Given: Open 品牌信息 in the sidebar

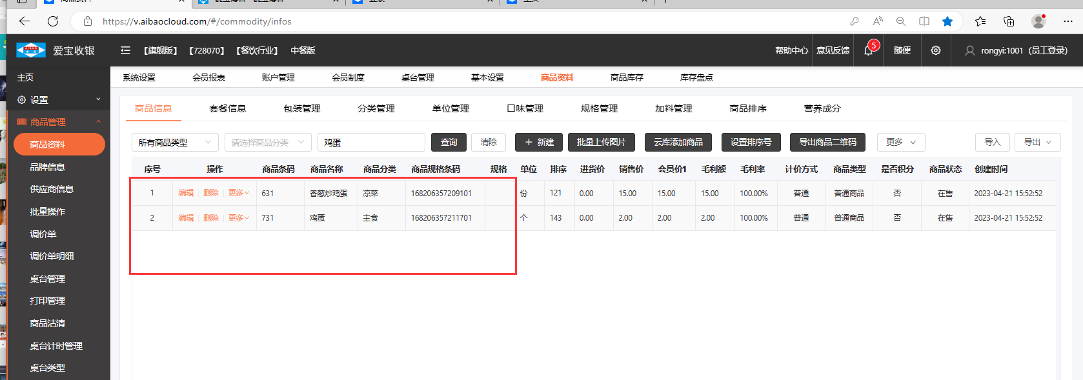Looking at the screenshot, I should click(47, 167).
